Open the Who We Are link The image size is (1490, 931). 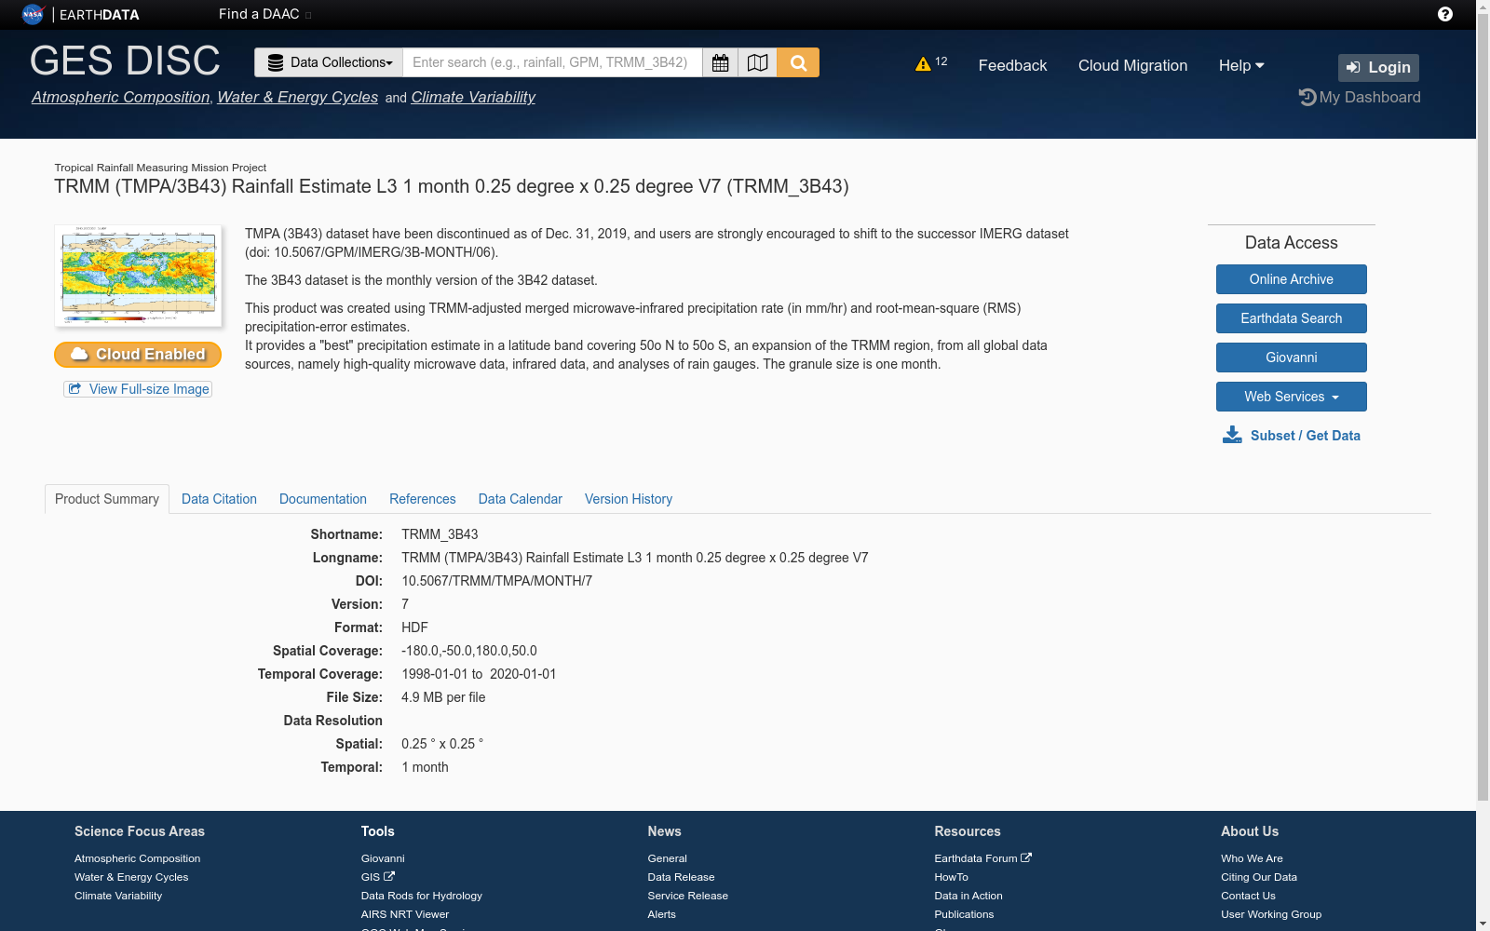tap(1253, 858)
